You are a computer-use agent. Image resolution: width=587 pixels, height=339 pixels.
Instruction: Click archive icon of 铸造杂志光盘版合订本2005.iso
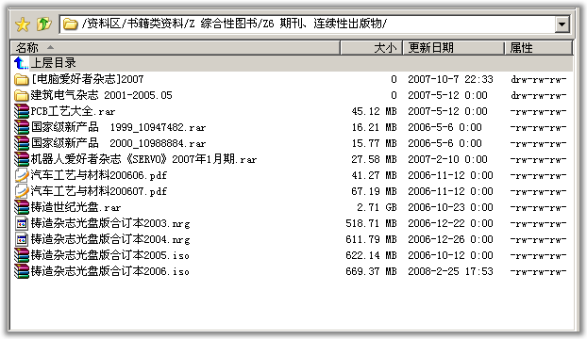coord(22,256)
